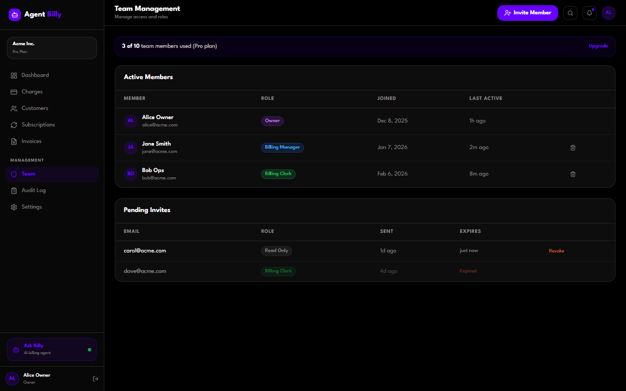Click the logout icon beside Alice Owner
Viewport: 626px width, 391px height.
pyautogui.click(x=96, y=379)
